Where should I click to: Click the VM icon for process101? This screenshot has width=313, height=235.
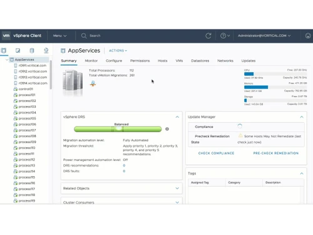pos(16,95)
